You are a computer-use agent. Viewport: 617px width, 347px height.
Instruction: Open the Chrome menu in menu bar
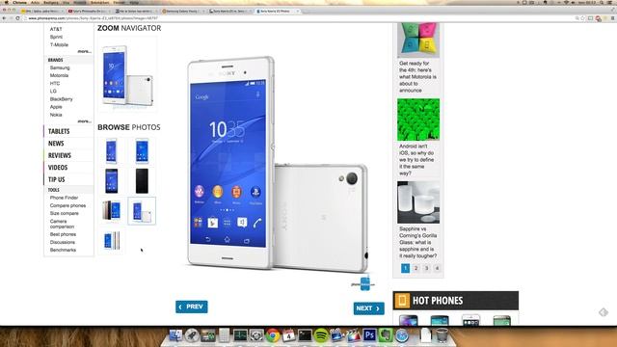19,2
